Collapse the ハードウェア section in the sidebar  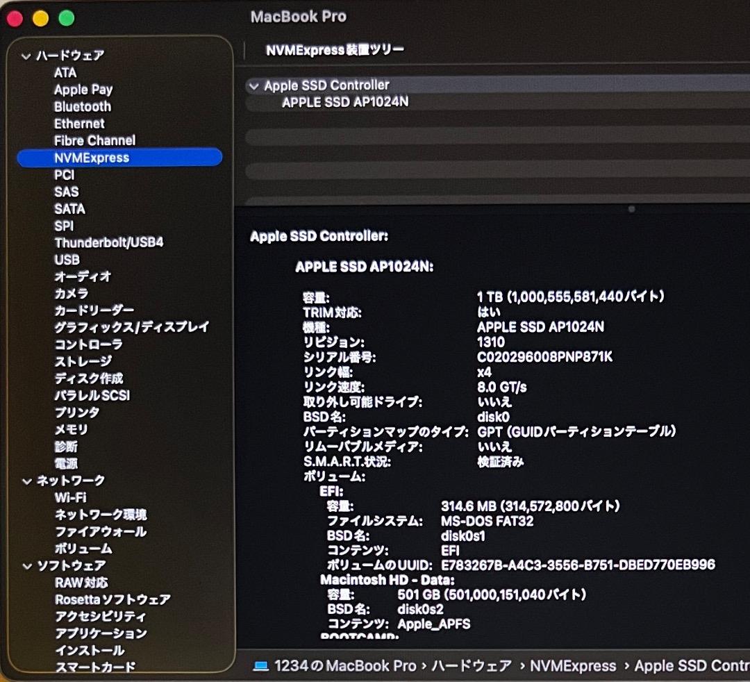[x=26, y=55]
